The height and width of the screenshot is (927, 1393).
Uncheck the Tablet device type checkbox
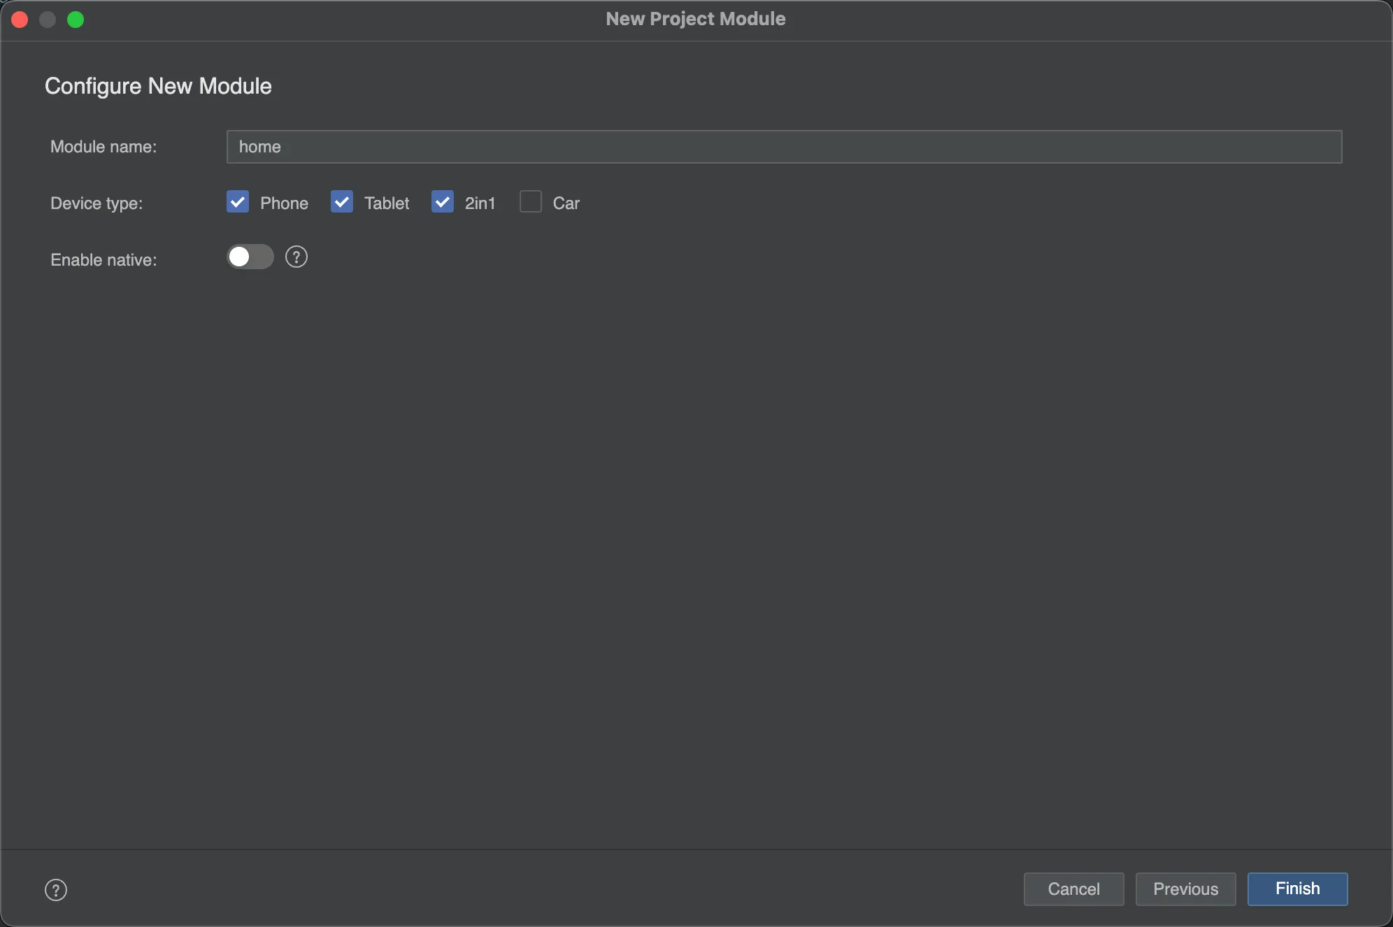click(x=341, y=202)
